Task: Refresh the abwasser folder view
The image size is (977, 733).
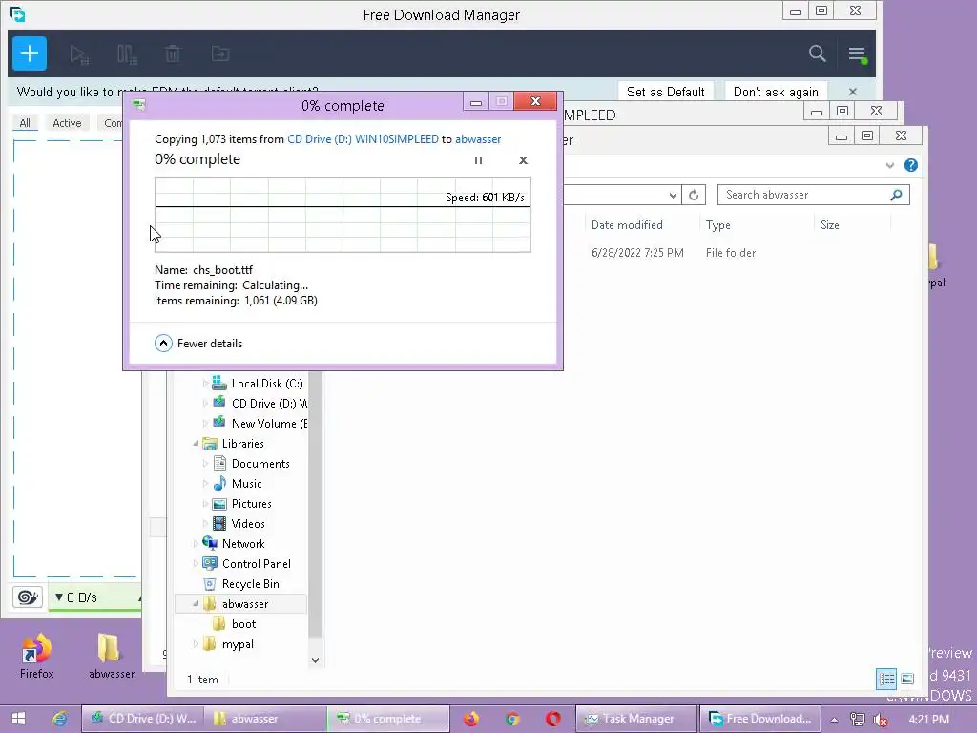Action: tap(694, 195)
